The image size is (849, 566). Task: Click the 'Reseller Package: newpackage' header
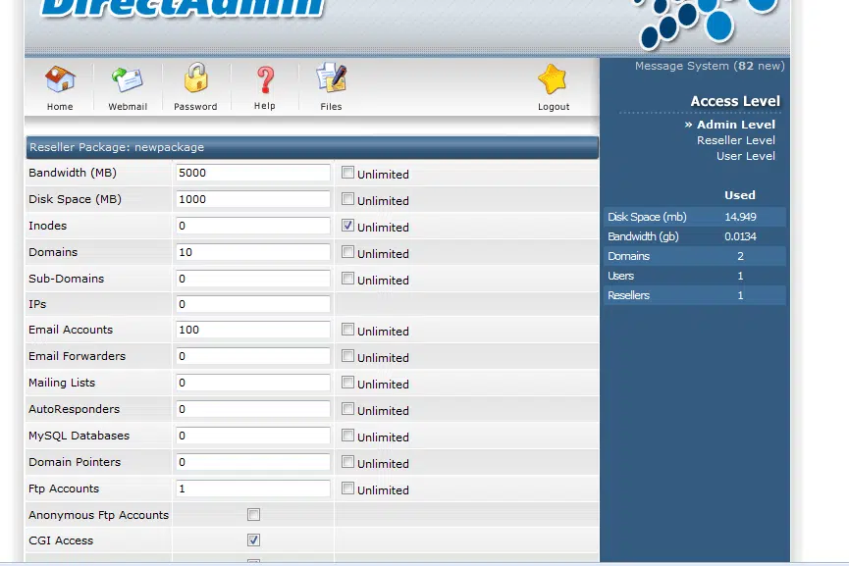click(312, 147)
